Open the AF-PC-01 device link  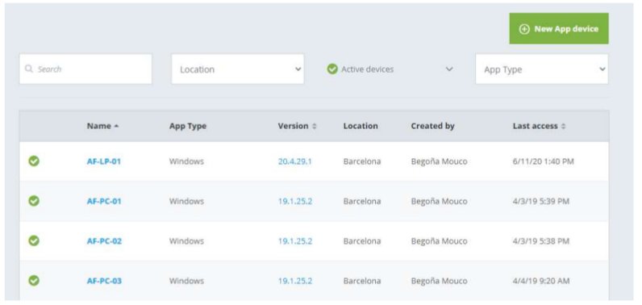coord(104,202)
